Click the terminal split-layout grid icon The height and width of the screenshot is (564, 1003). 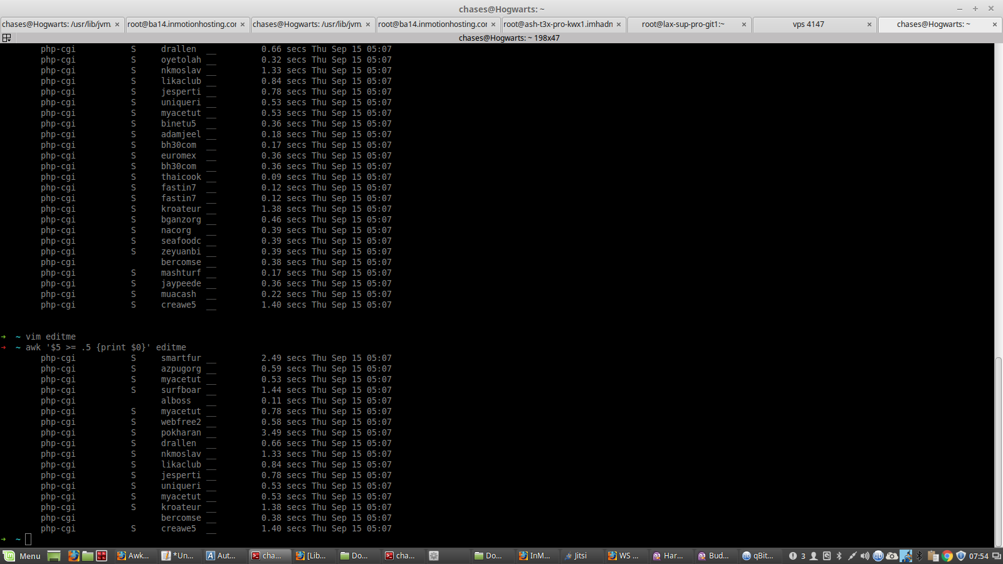point(7,38)
